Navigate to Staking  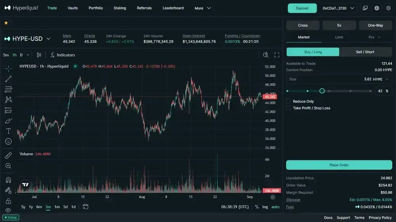click(x=120, y=8)
